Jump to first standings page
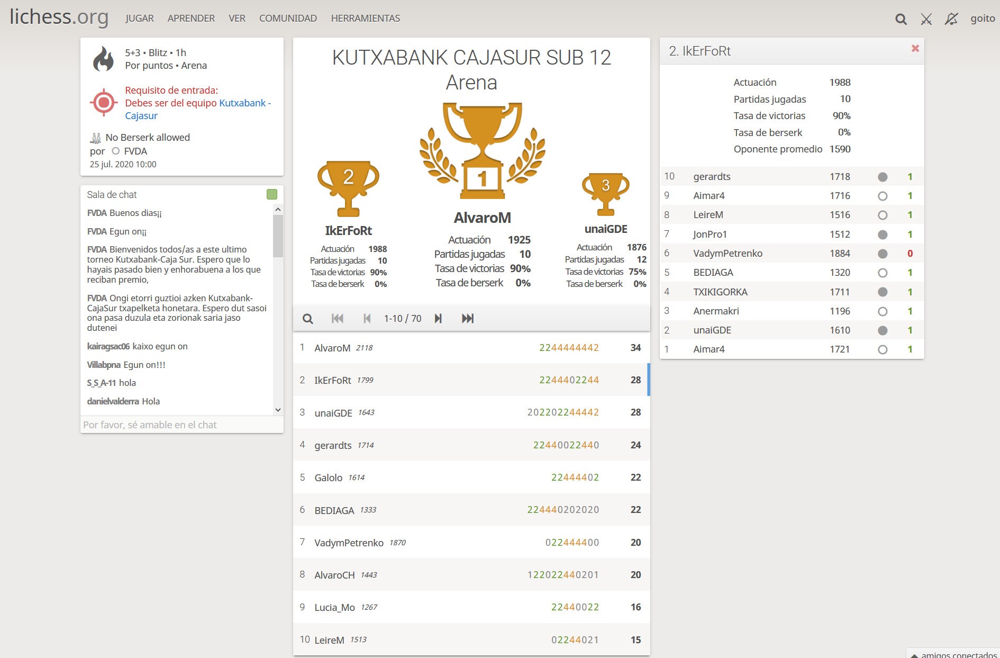Viewport: 1000px width, 658px height. coord(337,319)
